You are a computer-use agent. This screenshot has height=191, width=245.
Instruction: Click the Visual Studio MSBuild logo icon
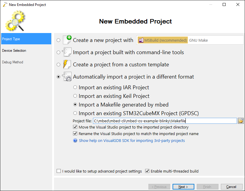[x=141, y=40]
